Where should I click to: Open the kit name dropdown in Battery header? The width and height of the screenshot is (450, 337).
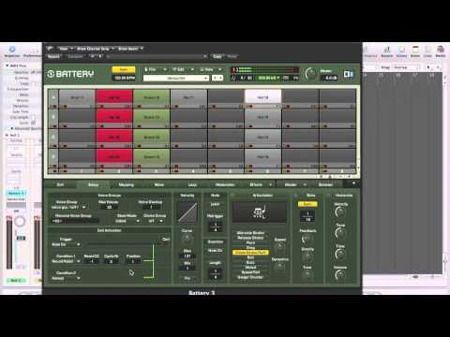point(176,78)
